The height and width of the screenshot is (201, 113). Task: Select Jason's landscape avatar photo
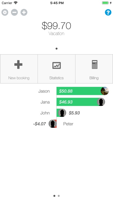[x=105, y=91]
